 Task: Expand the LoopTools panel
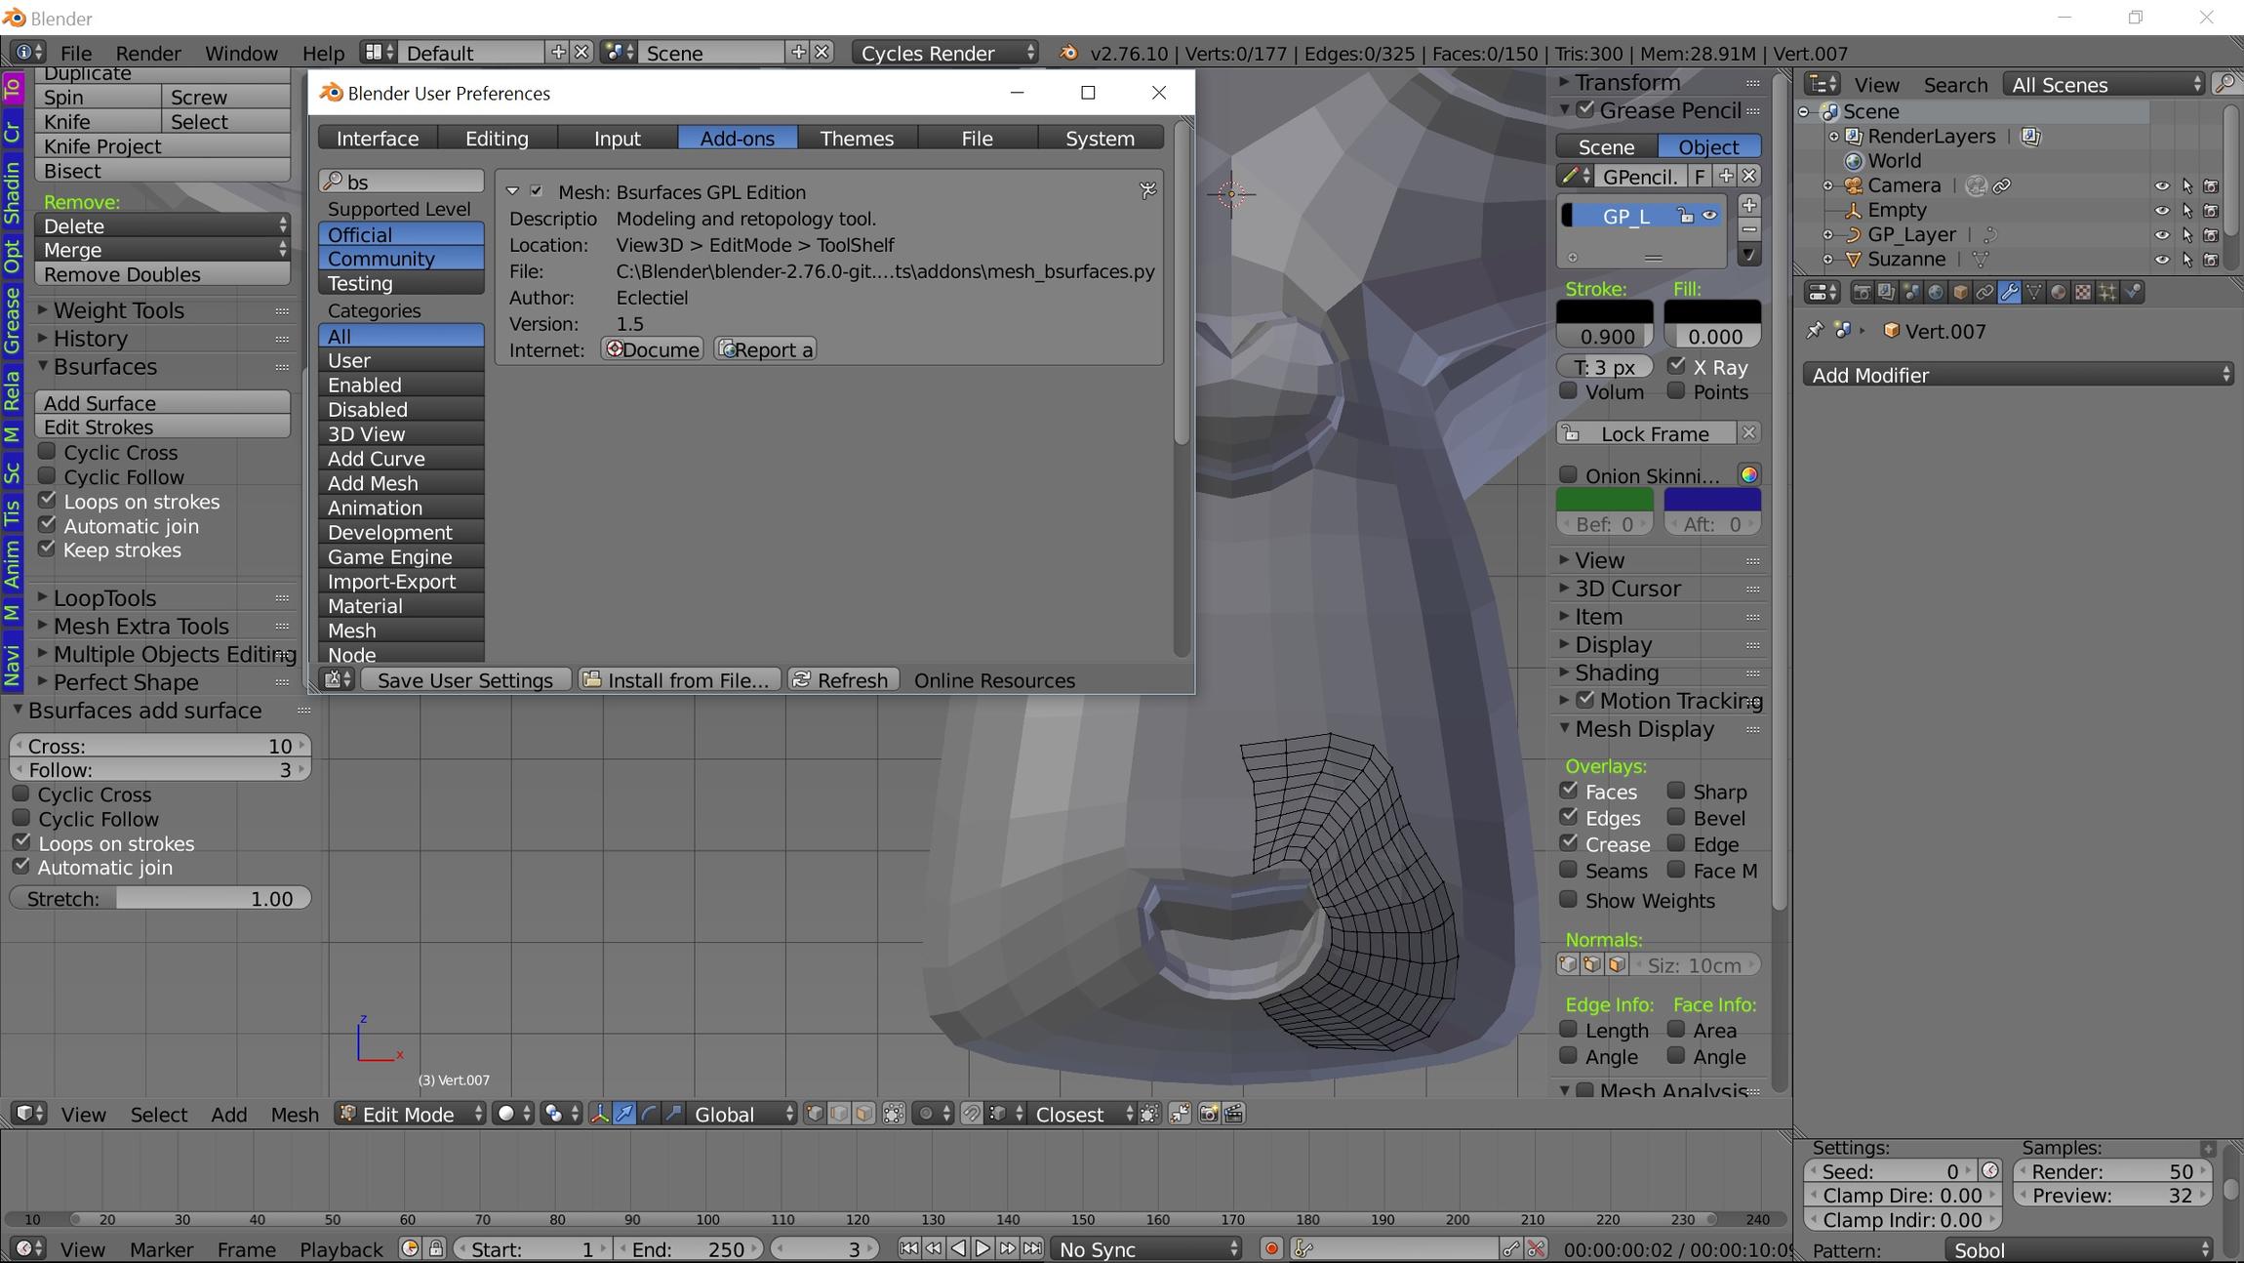[x=104, y=598]
